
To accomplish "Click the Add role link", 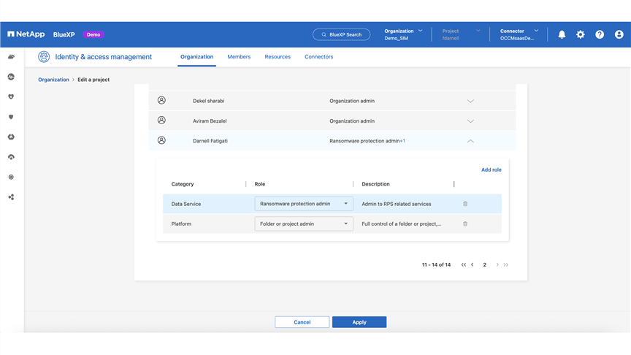I will click(492, 170).
